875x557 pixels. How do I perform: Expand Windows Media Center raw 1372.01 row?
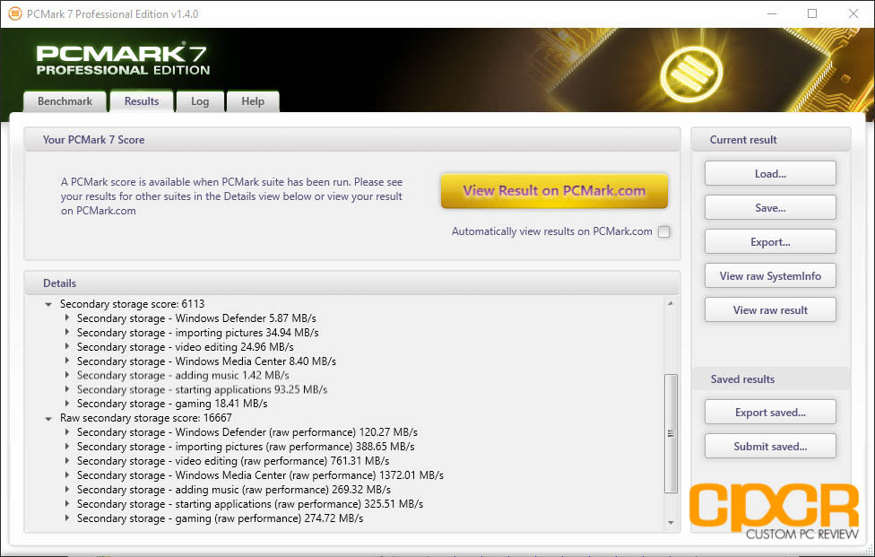point(67,475)
